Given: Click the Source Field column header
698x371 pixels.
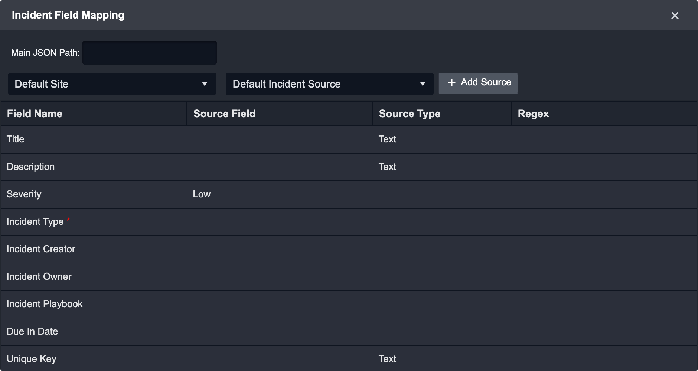Looking at the screenshot, I should click(224, 114).
